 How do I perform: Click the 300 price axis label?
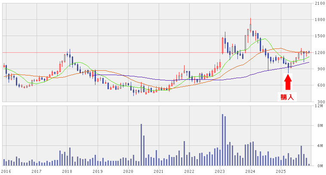coord(320,102)
